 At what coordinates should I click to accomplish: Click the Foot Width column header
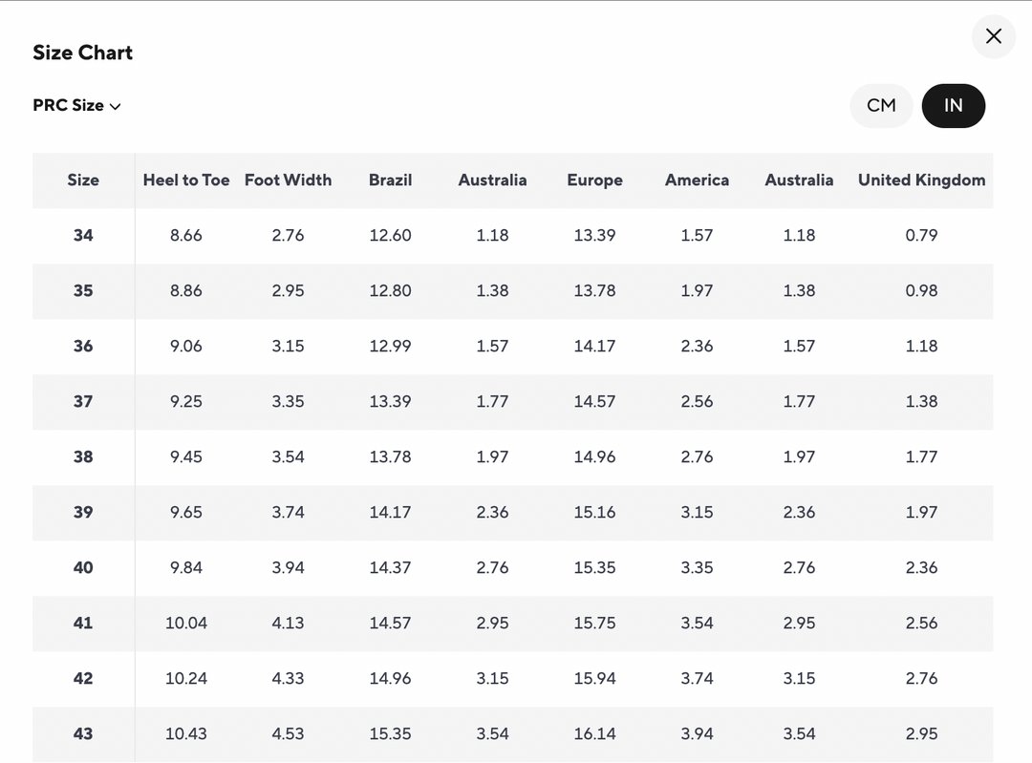288,180
